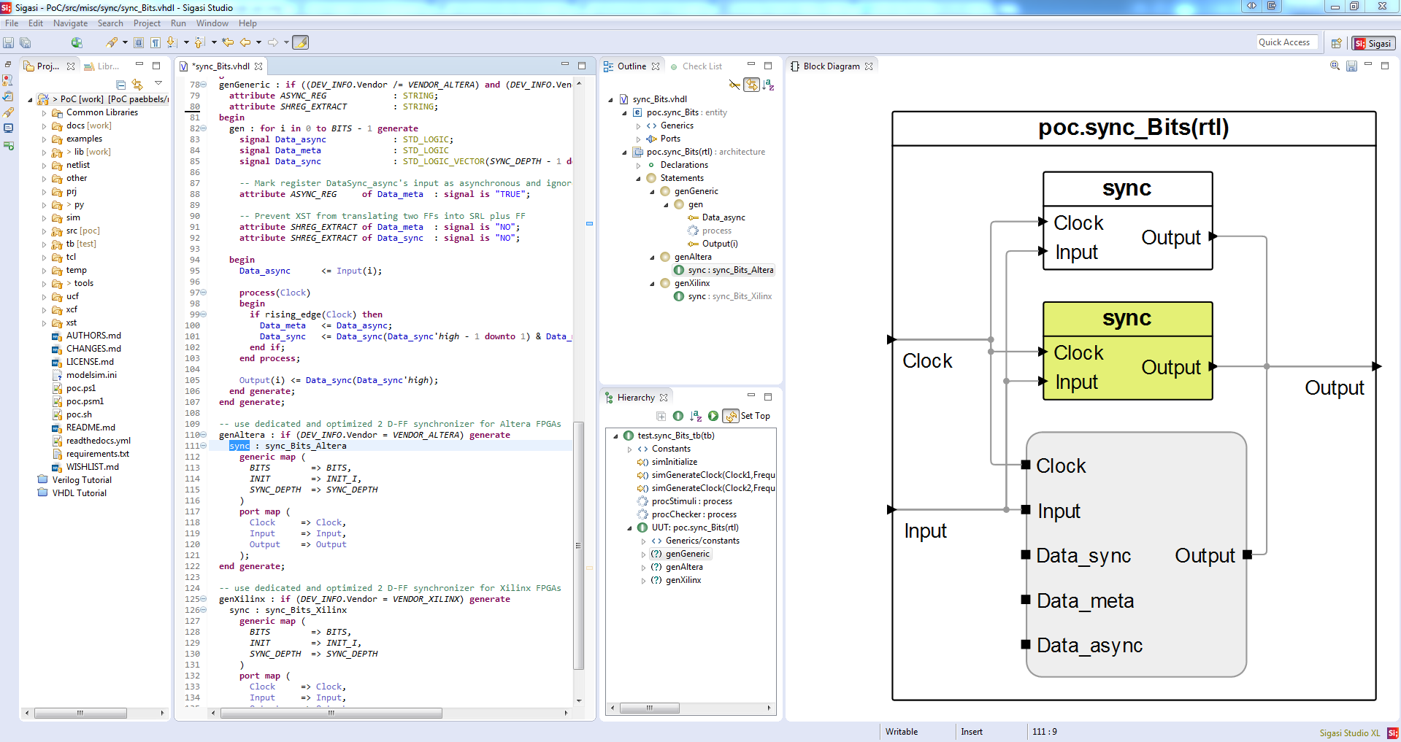Click the Forward navigation arrow
Image resolution: width=1401 pixels, height=742 pixels.
pyautogui.click(x=273, y=43)
